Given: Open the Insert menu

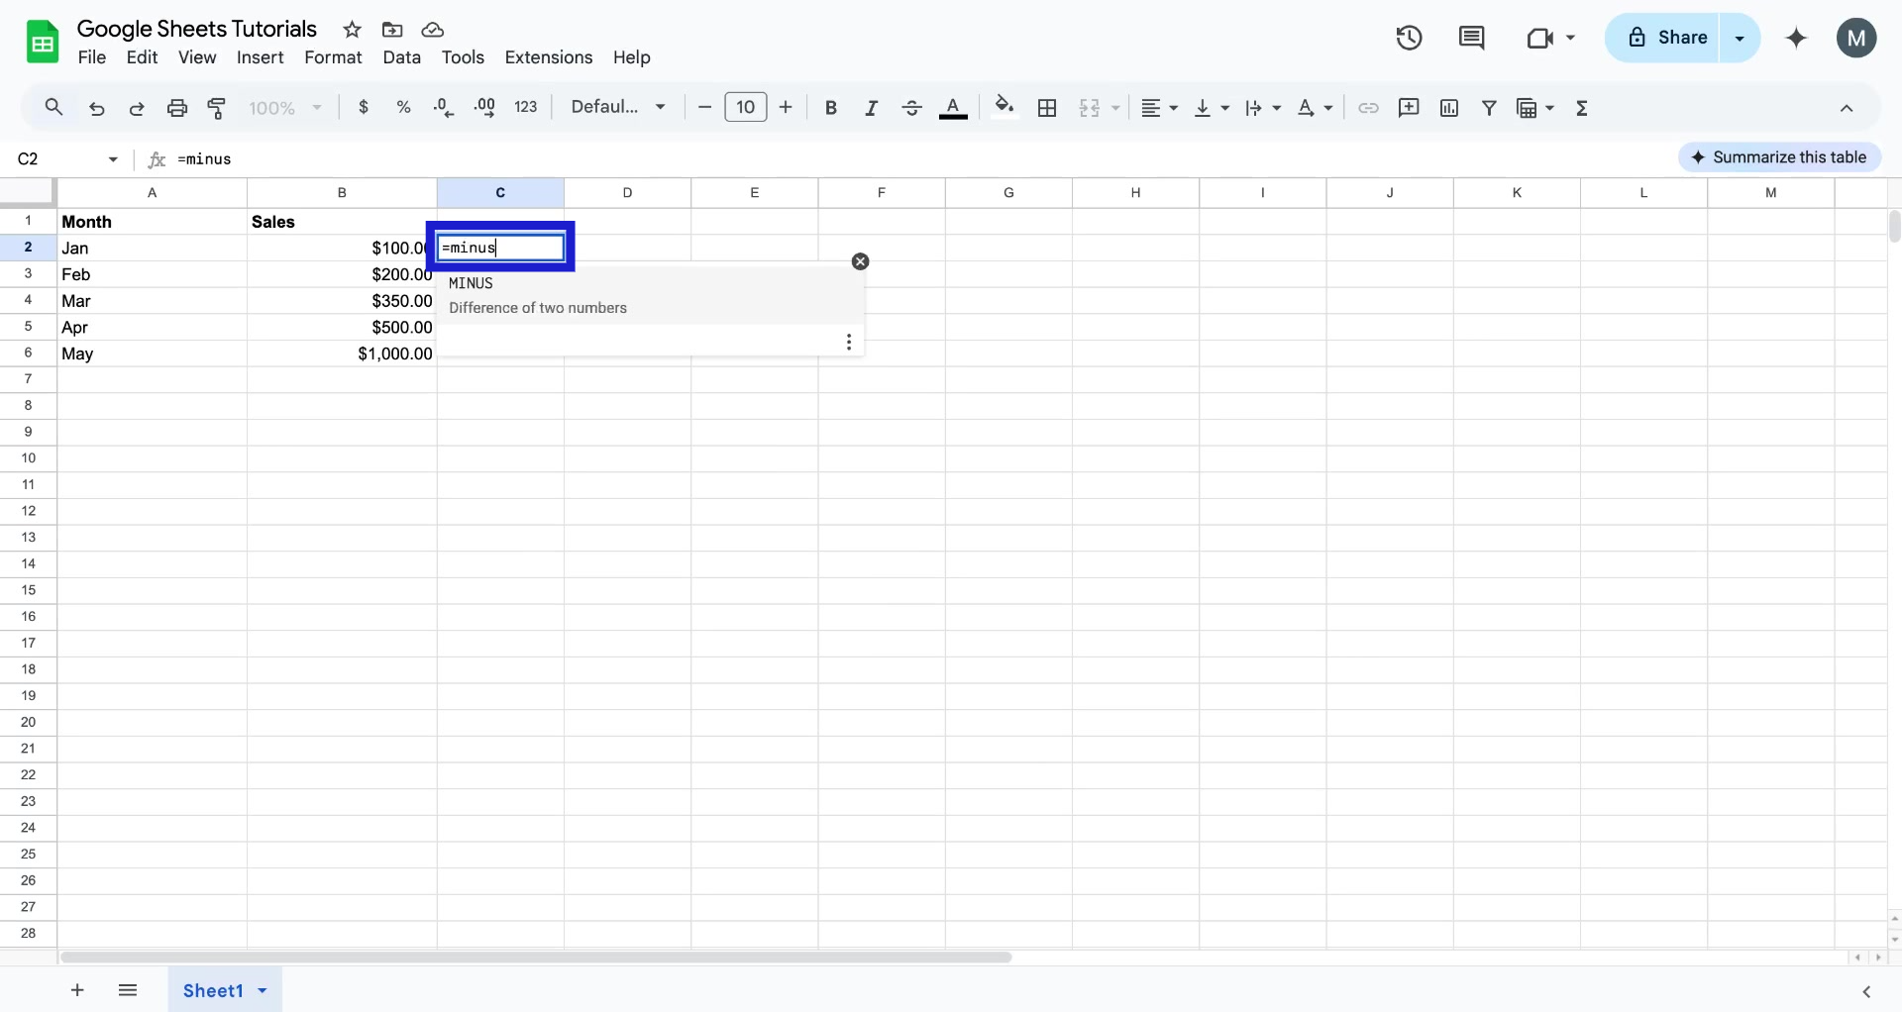Looking at the screenshot, I should tap(260, 57).
